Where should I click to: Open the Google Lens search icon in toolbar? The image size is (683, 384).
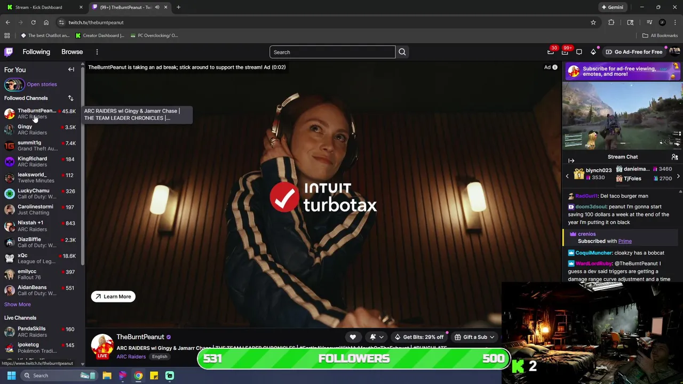pyautogui.click(x=630, y=22)
